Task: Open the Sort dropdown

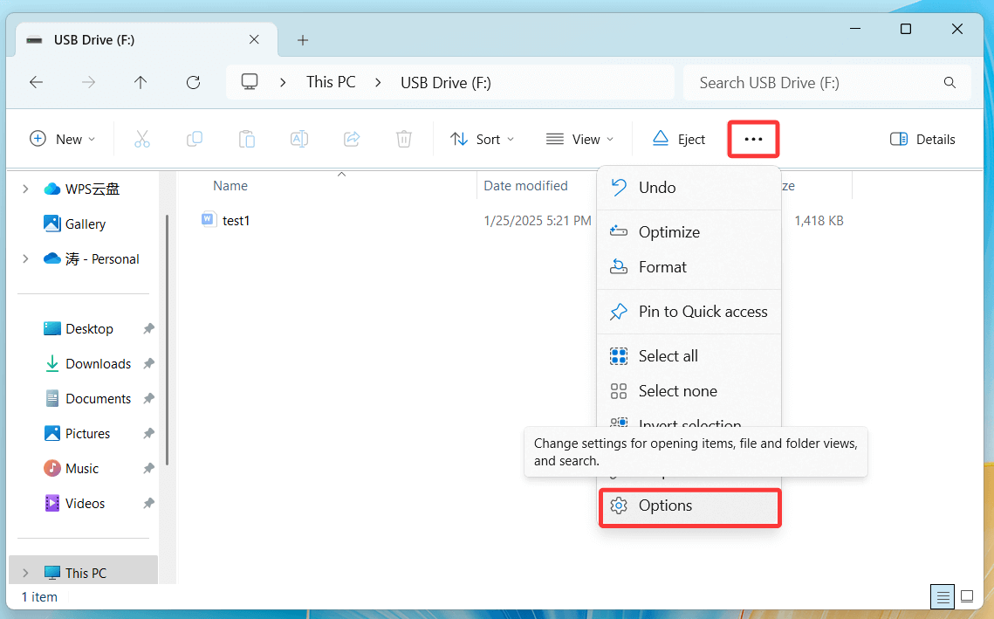Action: tap(482, 138)
